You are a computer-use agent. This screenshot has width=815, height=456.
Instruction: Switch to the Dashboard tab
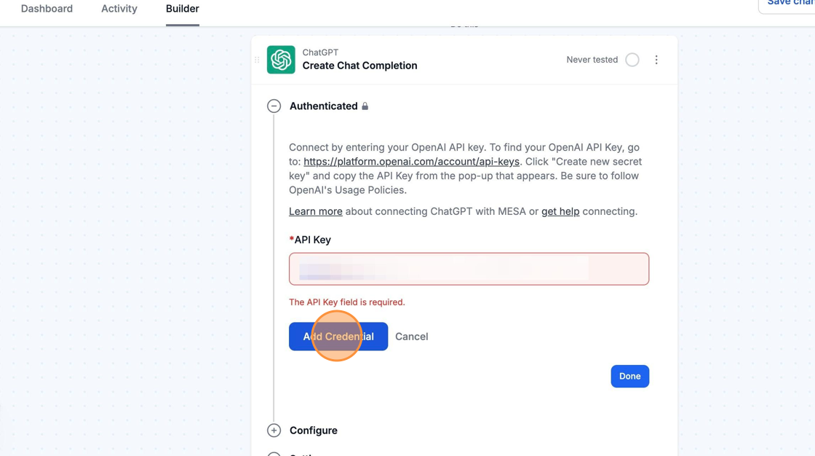click(47, 9)
